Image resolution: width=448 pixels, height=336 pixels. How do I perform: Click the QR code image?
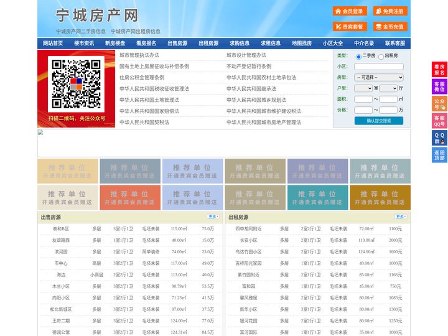pyautogui.click(x=76, y=84)
